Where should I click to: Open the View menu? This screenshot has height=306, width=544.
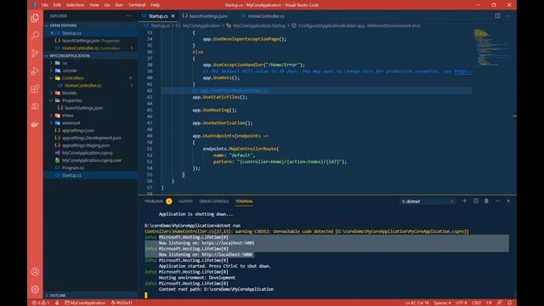pyautogui.click(x=94, y=5)
